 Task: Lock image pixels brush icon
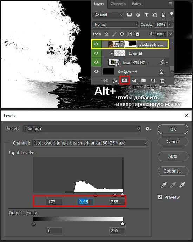(114, 34)
